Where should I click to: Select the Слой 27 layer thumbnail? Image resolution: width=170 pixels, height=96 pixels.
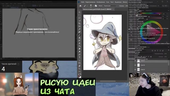138,61
